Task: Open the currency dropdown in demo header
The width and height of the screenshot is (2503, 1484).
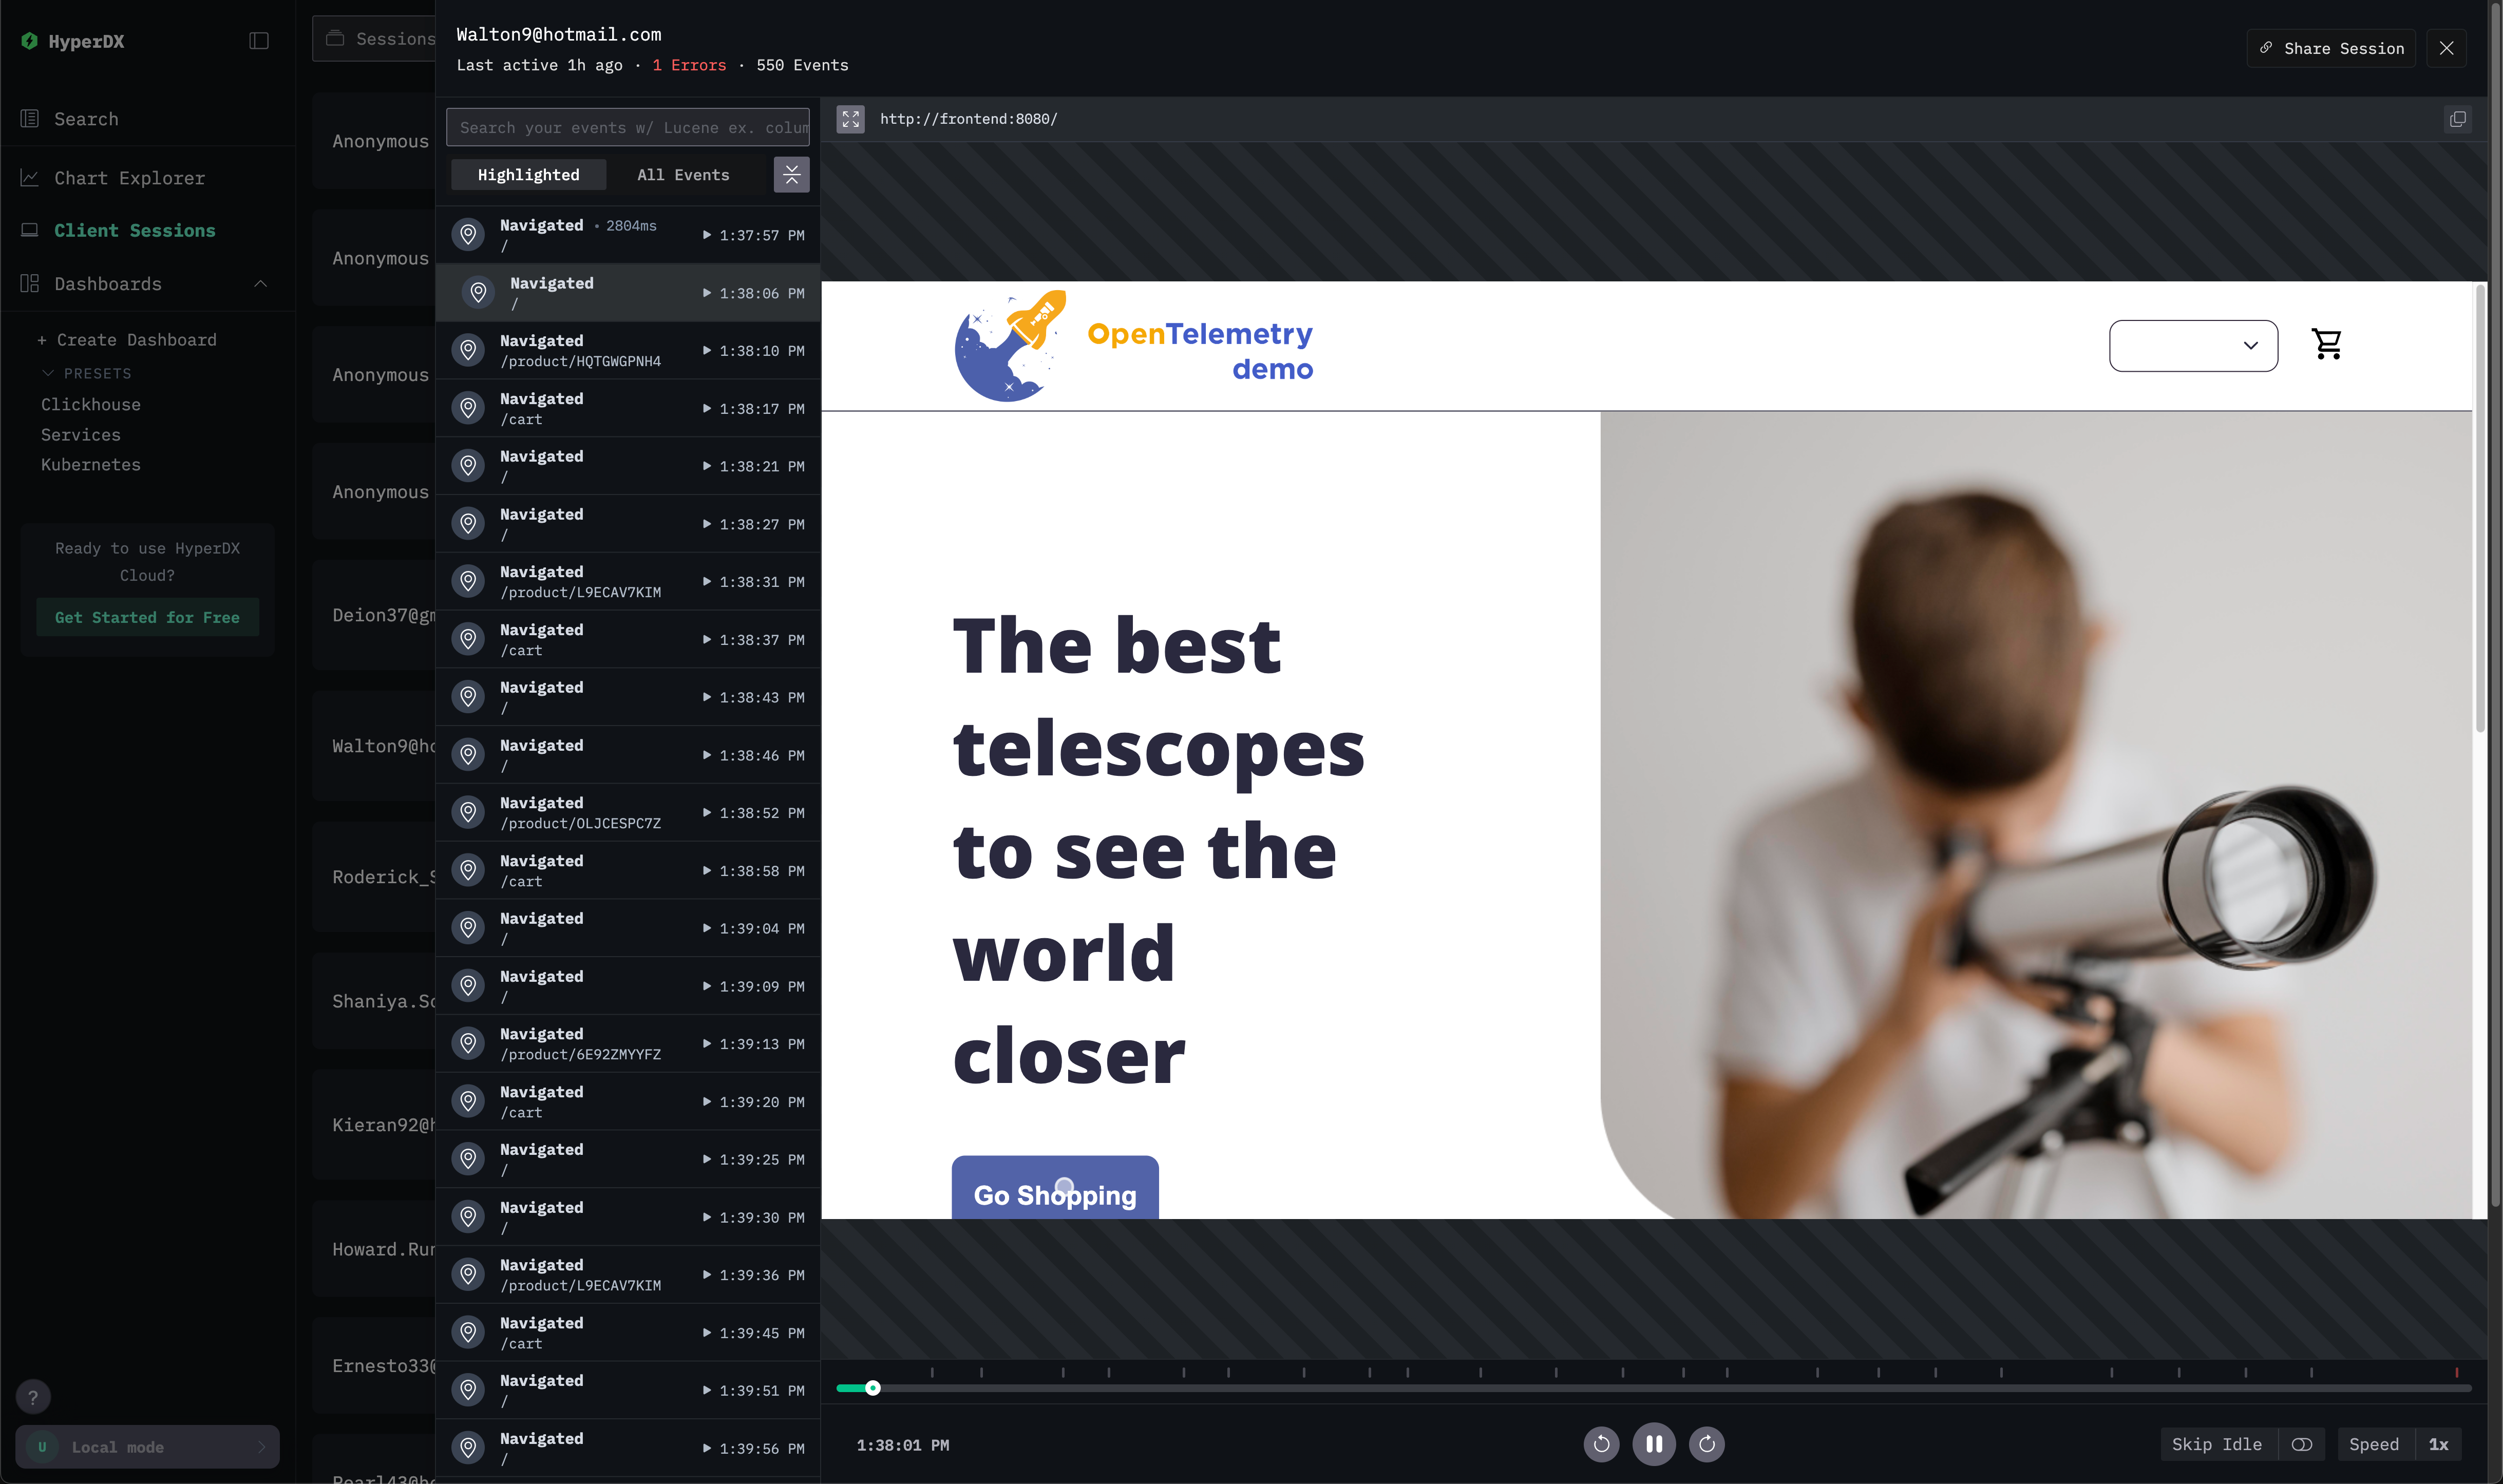Action: tap(2193, 346)
